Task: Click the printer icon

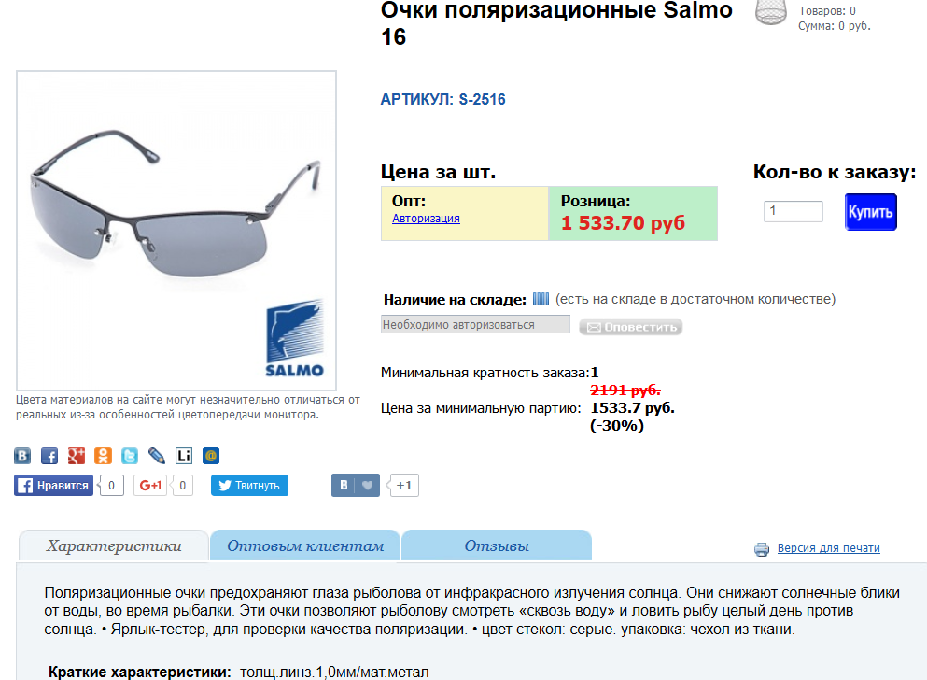Action: click(x=762, y=549)
